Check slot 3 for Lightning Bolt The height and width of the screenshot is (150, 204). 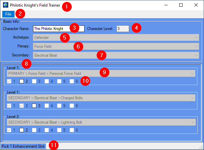34,130
